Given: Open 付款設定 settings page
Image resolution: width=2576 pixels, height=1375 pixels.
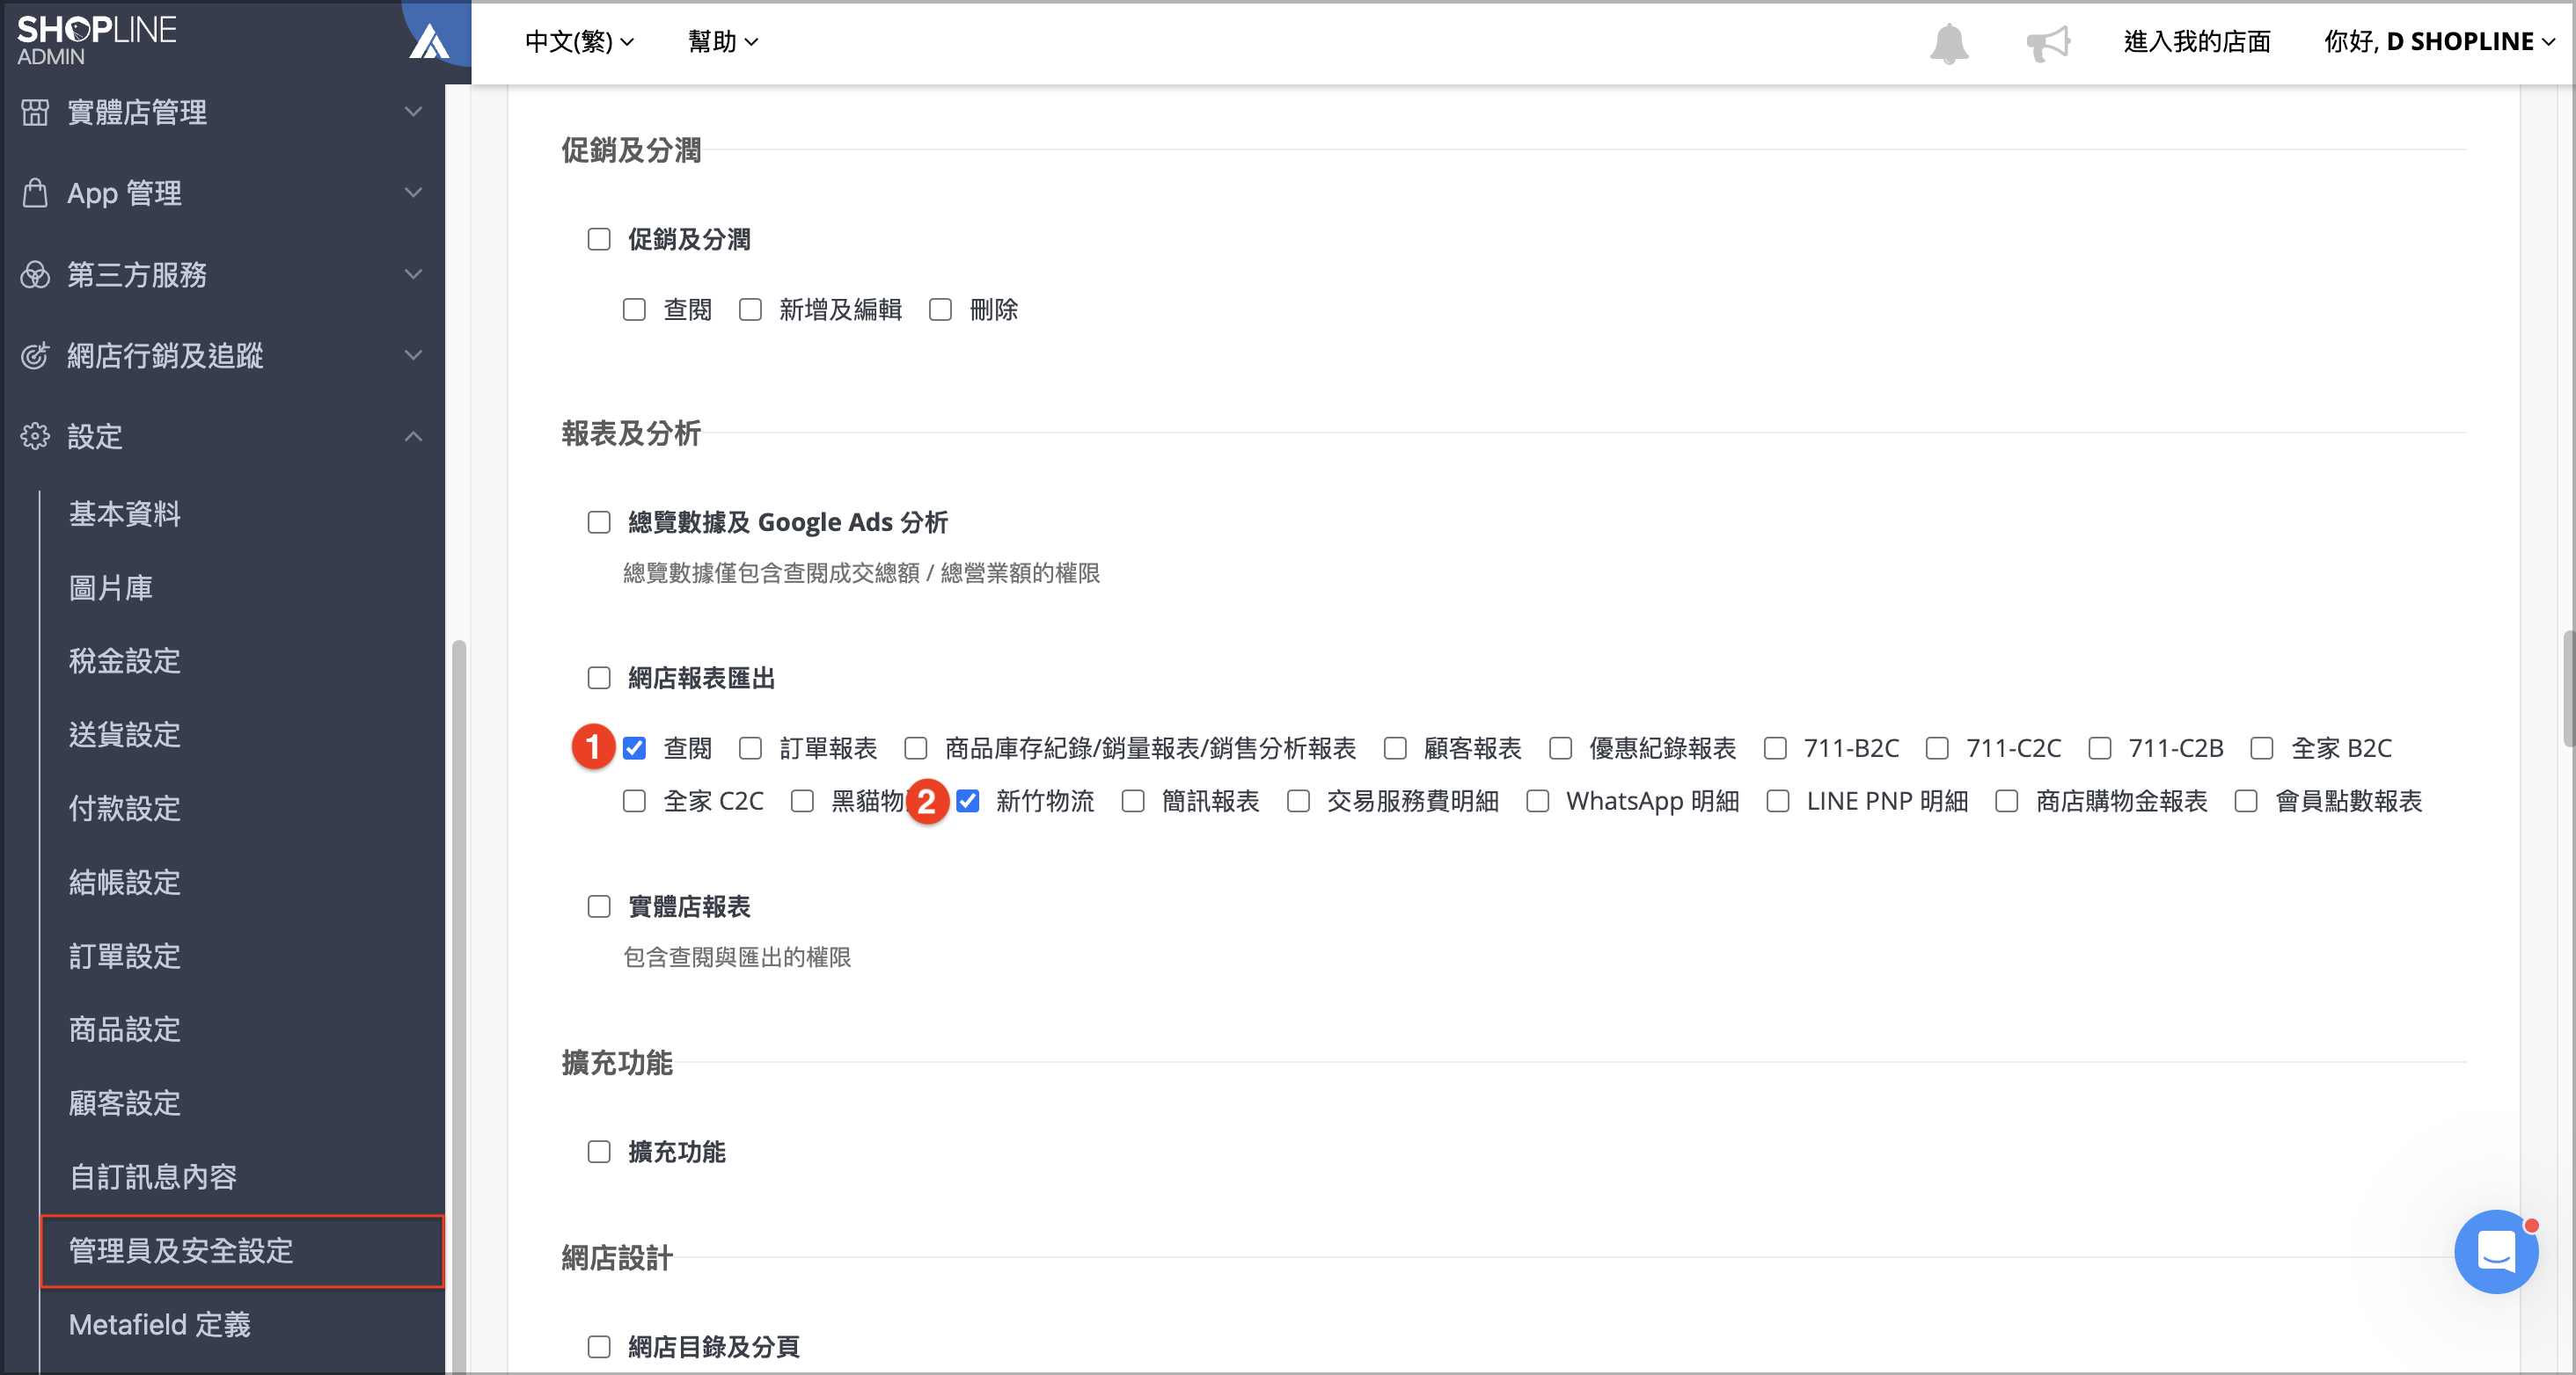Looking at the screenshot, I should coord(125,809).
